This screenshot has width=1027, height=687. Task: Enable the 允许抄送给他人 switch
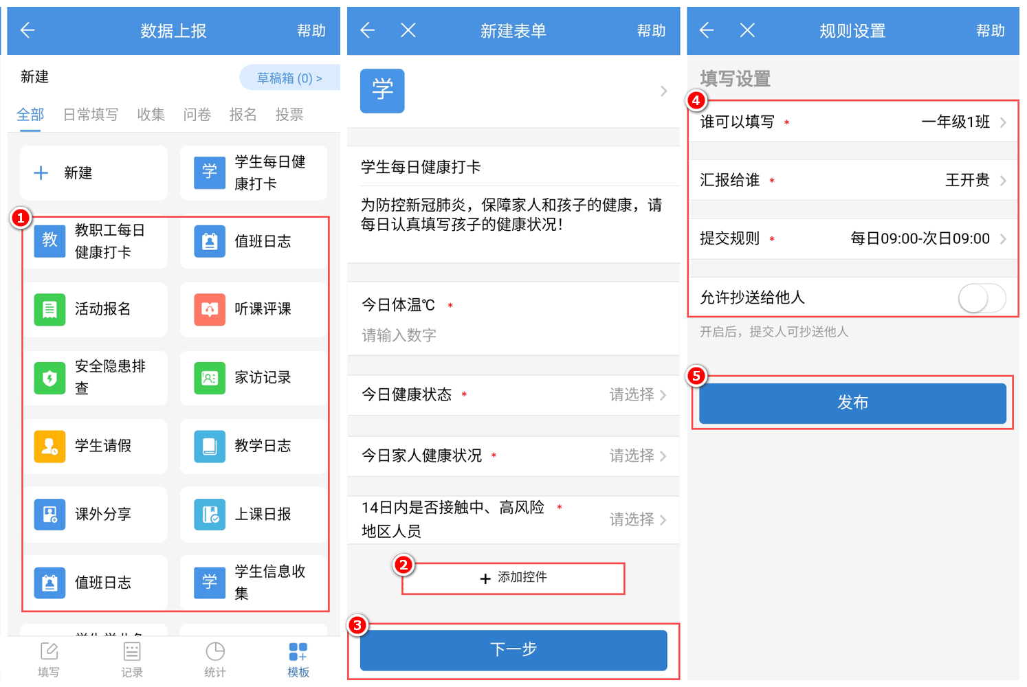click(982, 298)
